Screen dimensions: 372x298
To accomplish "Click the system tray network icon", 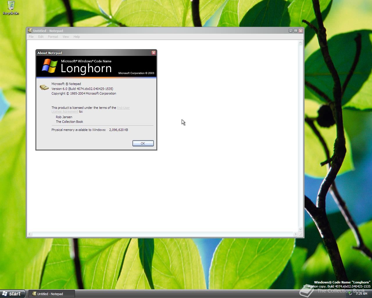I will coord(350,294).
